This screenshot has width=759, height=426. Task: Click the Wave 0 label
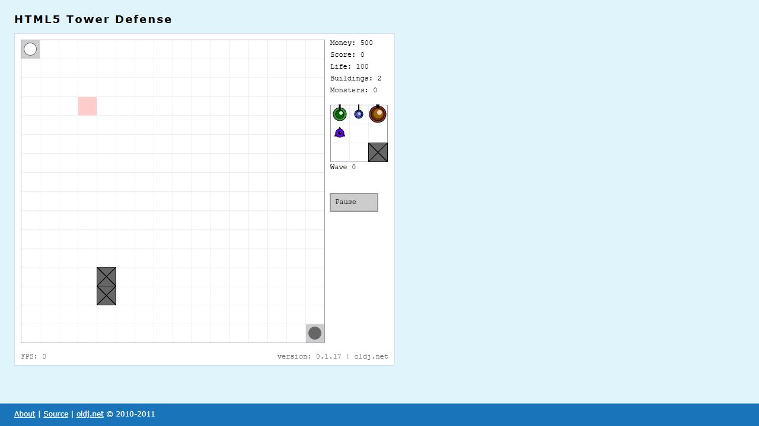point(343,167)
